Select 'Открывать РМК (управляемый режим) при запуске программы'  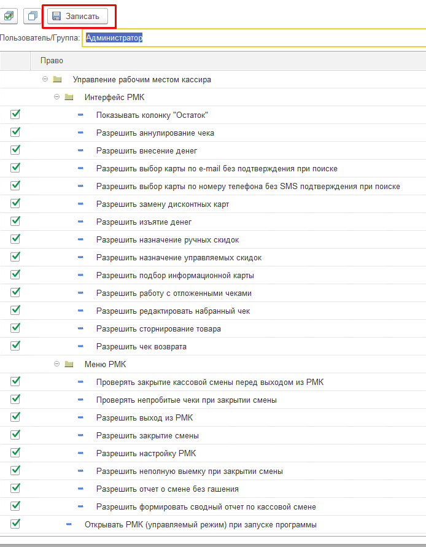pos(200,524)
